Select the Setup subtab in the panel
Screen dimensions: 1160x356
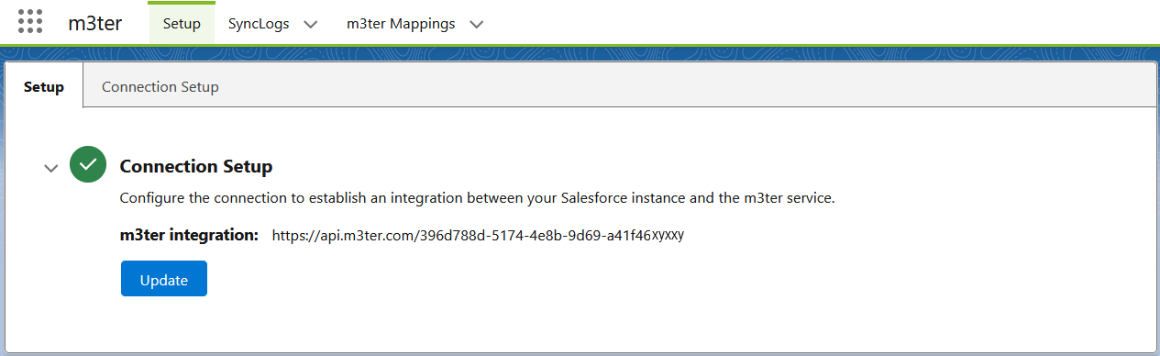pos(44,87)
